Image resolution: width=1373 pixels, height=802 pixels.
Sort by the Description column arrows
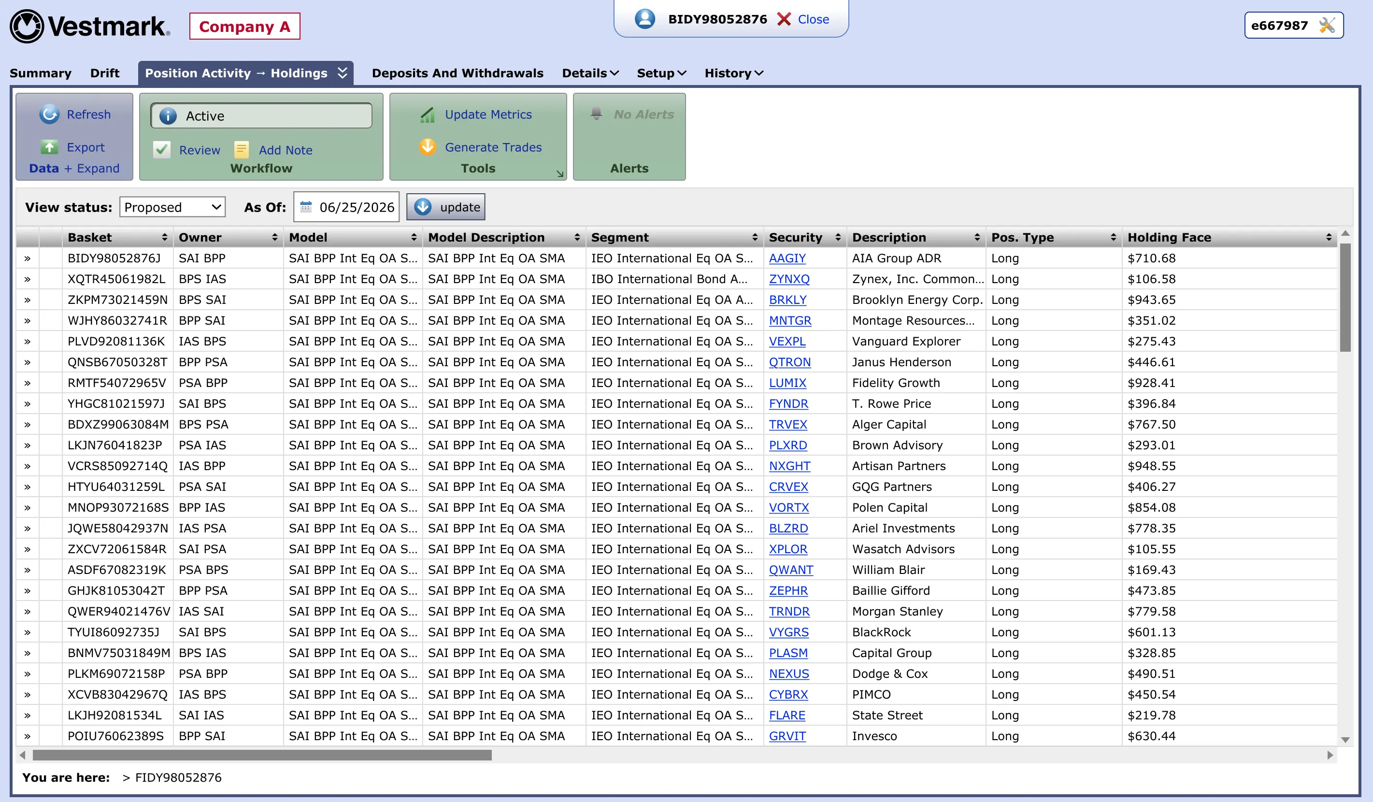[x=977, y=238]
